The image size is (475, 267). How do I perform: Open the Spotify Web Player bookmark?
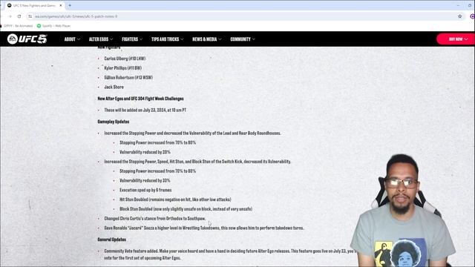coord(53,26)
